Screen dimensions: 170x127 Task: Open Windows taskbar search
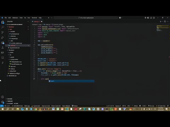click(8, 109)
